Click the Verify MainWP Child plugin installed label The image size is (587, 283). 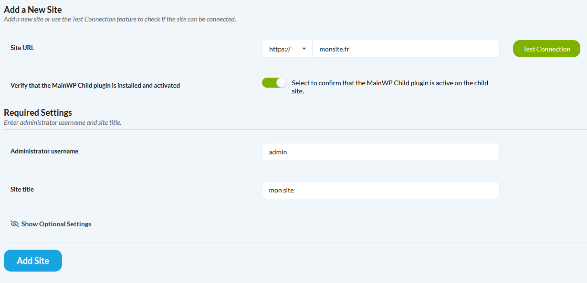tap(95, 86)
